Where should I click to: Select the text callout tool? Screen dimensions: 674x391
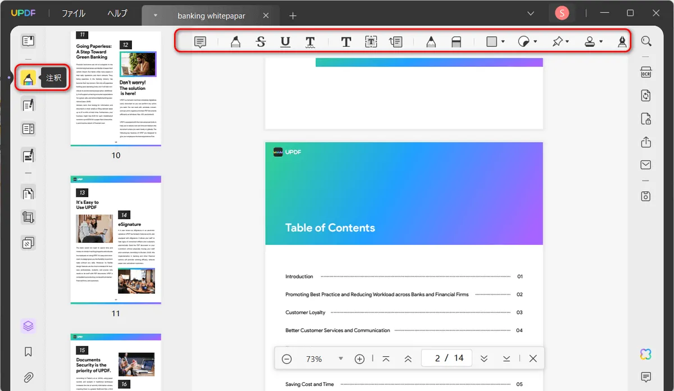[x=396, y=42]
